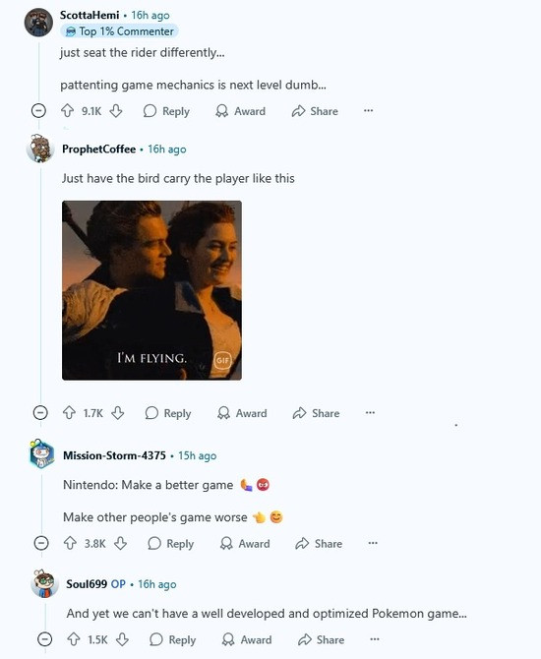
Task: Upvote ScottaHemi's comment
Action: (x=68, y=111)
